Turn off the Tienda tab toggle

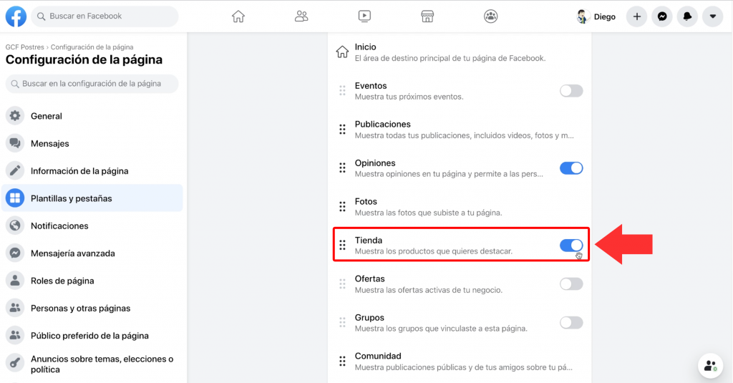click(x=571, y=246)
